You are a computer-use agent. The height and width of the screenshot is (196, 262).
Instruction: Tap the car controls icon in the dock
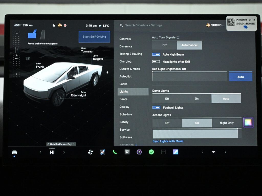click(14, 152)
